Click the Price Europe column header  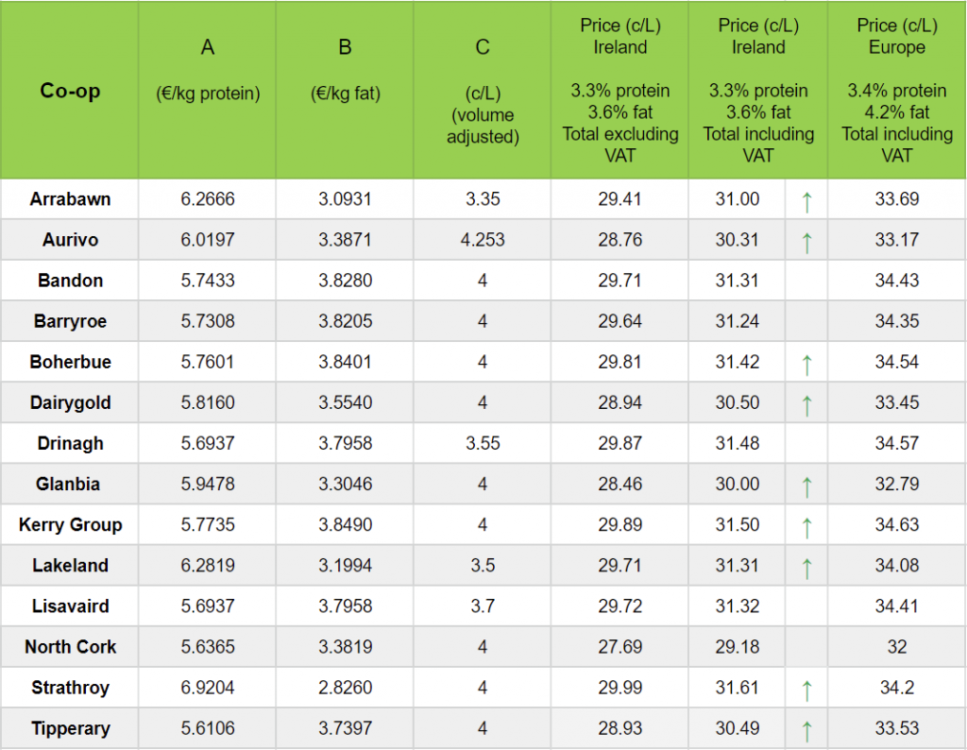[x=896, y=91]
